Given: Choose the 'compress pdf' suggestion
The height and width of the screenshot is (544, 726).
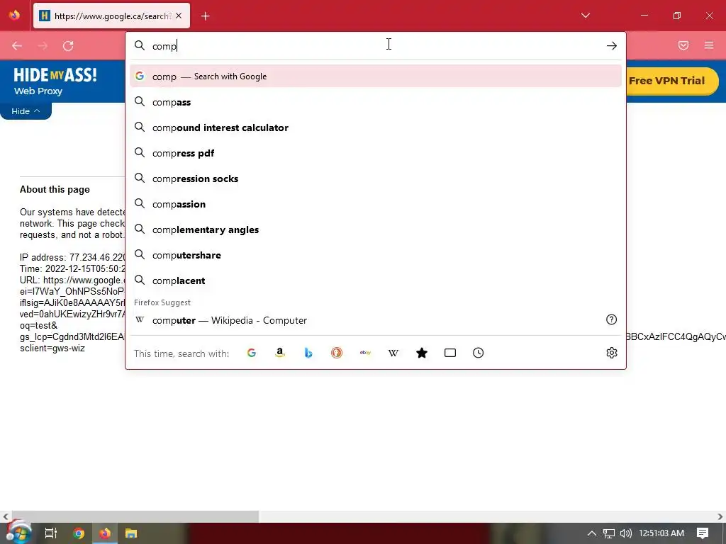Looking at the screenshot, I should pyautogui.click(x=376, y=153).
